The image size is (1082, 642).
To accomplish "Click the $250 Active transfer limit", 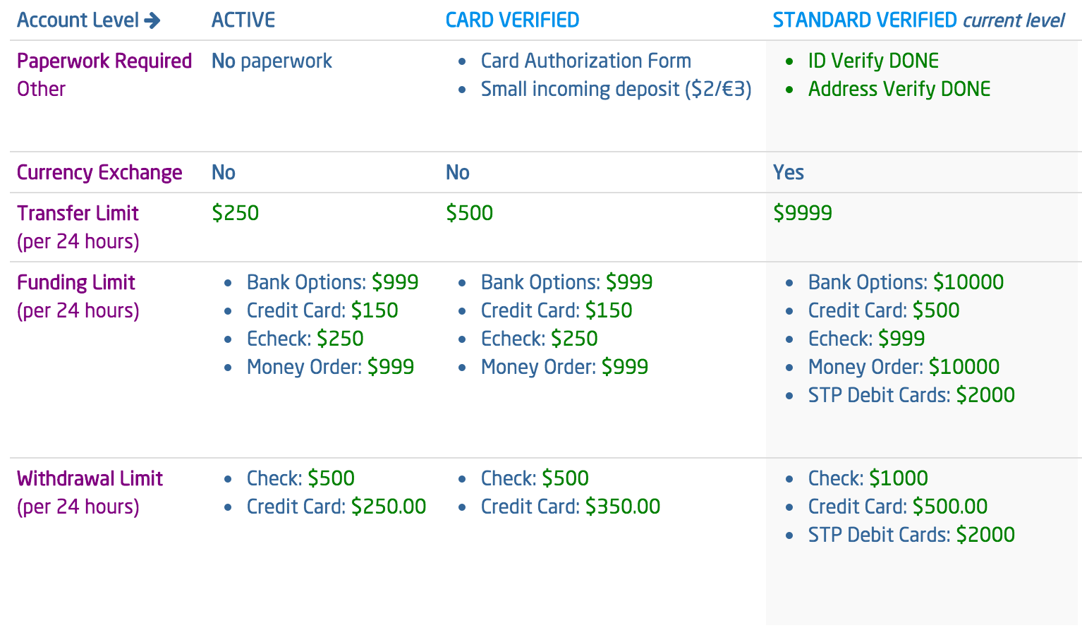I will coord(236,214).
